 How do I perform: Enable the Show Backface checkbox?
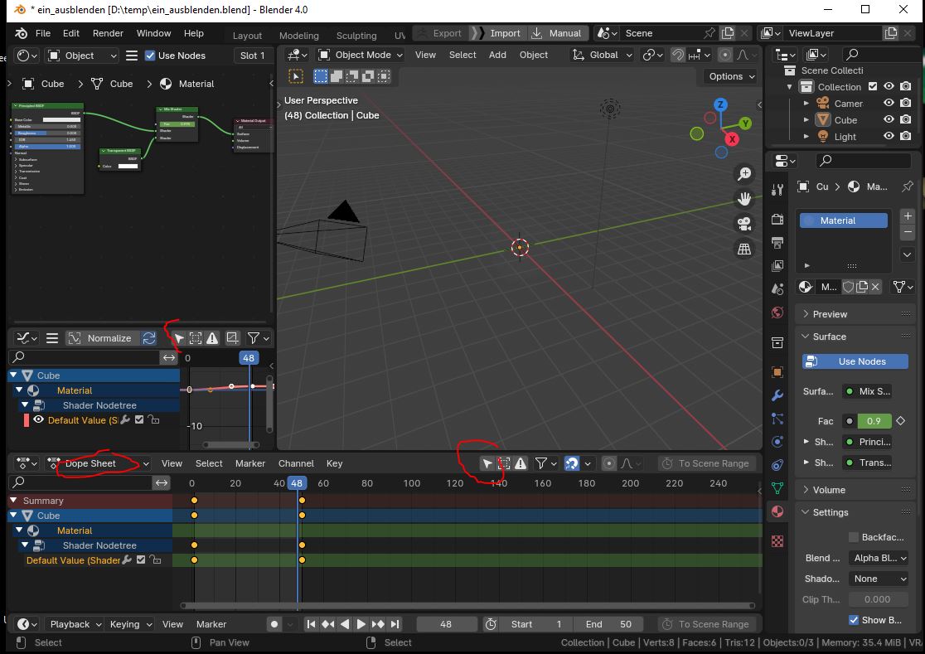[x=854, y=620]
